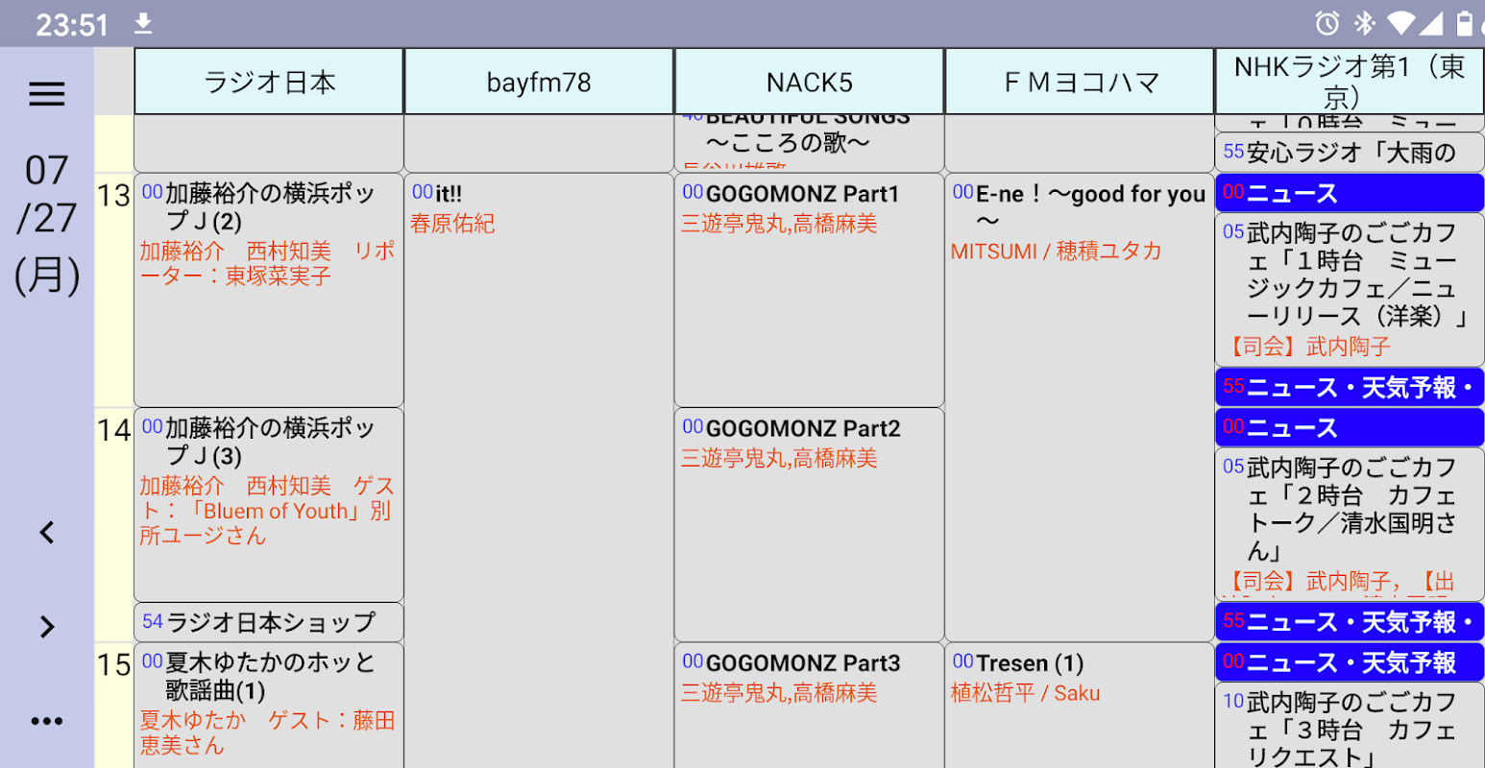Open the three-dot more options
The height and width of the screenshot is (768, 1485).
[x=47, y=721]
